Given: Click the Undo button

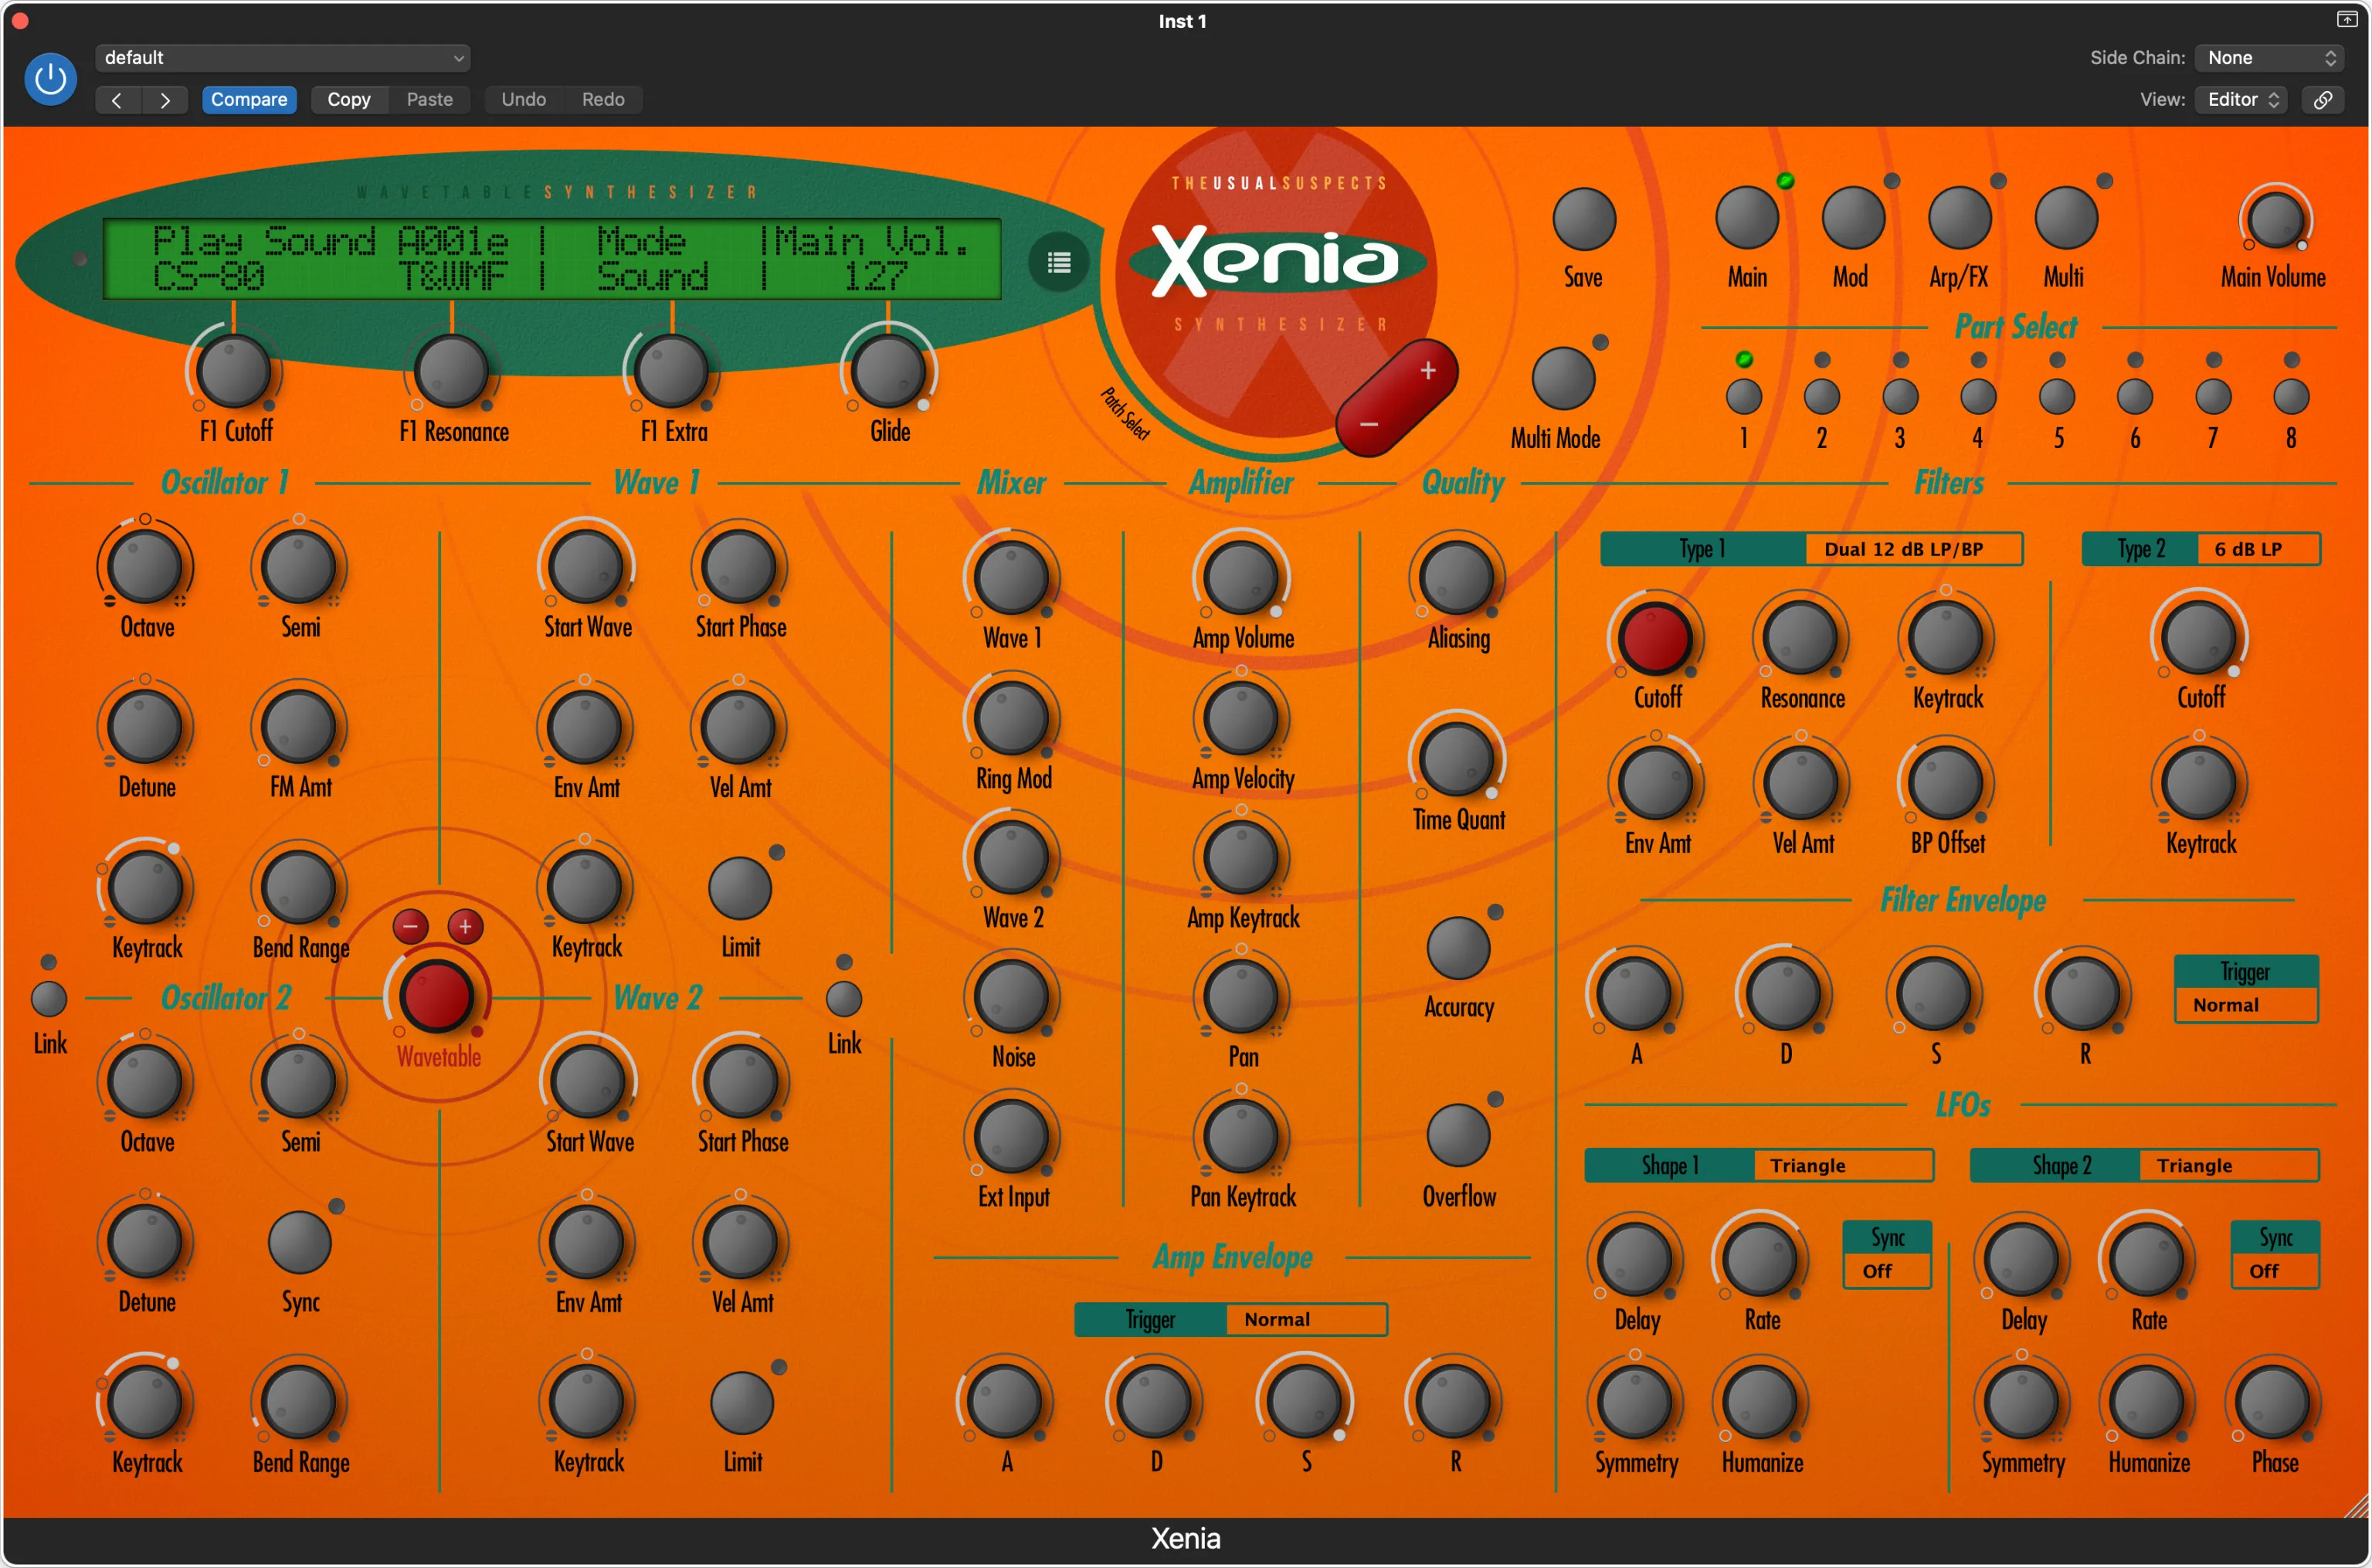Looking at the screenshot, I should 524,99.
